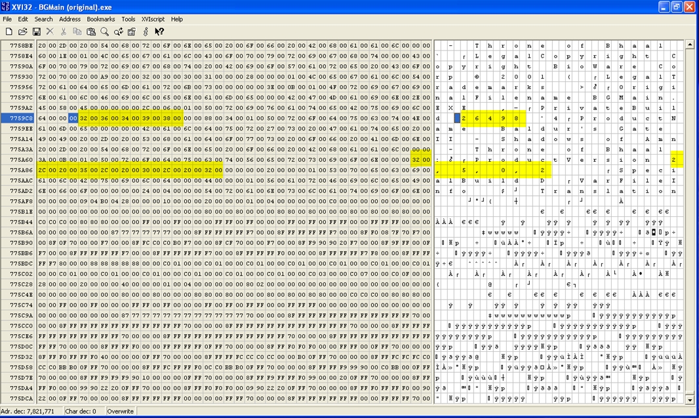Viewport: 699px width, 418px height.
Task: Select the blue-selected hex byte in row 7759C8
Action: pos(73,118)
